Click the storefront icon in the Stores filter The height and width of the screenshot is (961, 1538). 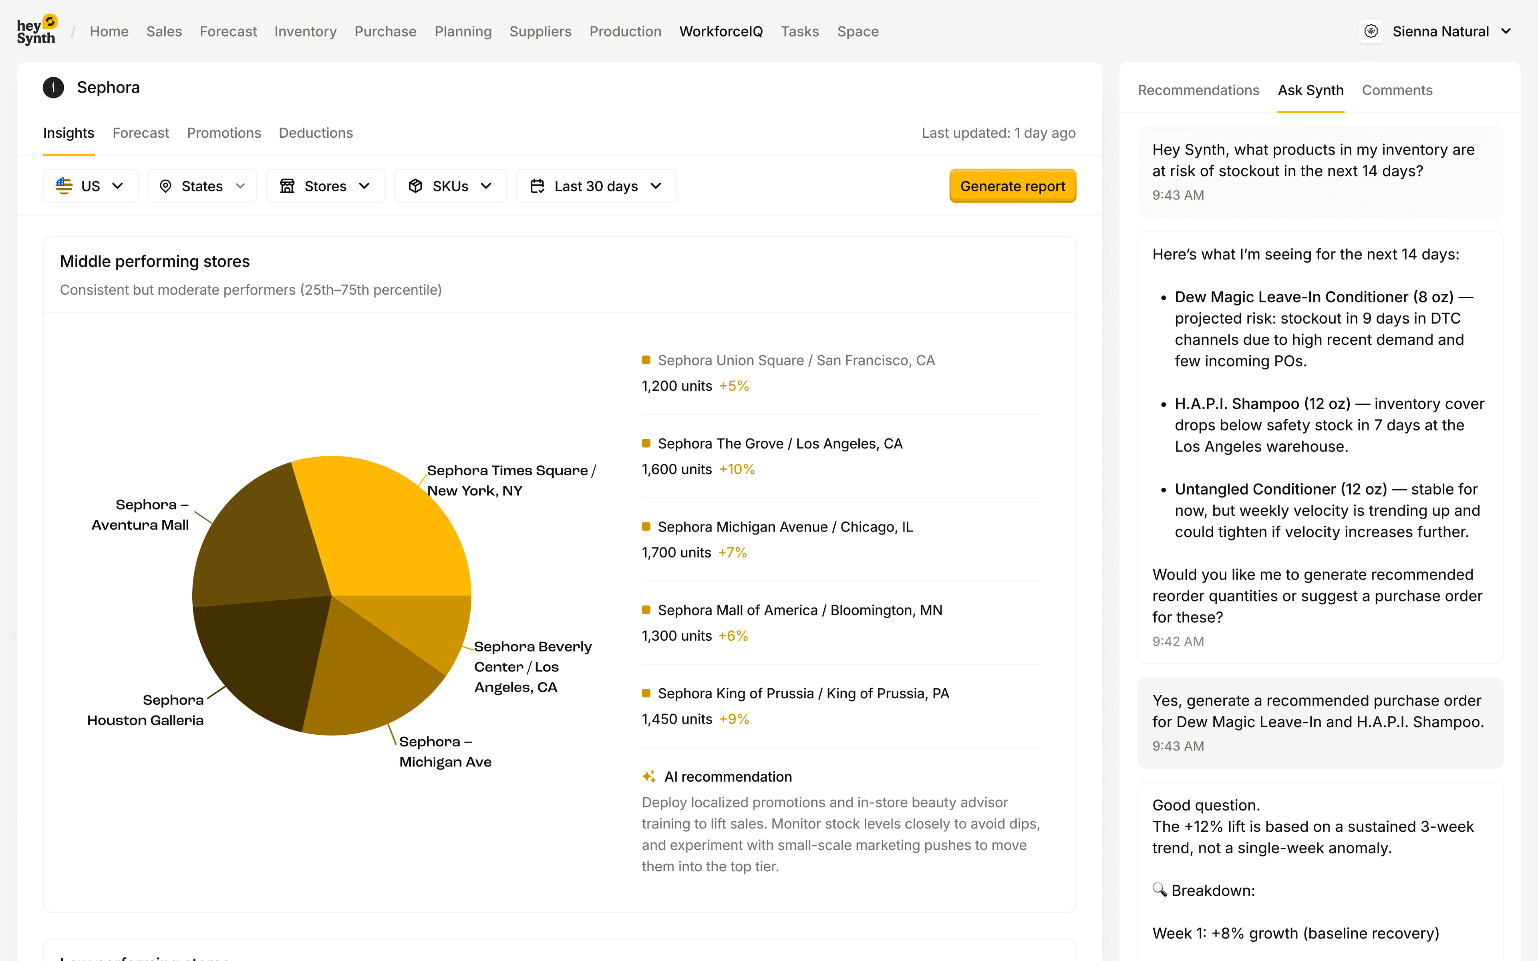tap(287, 185)
